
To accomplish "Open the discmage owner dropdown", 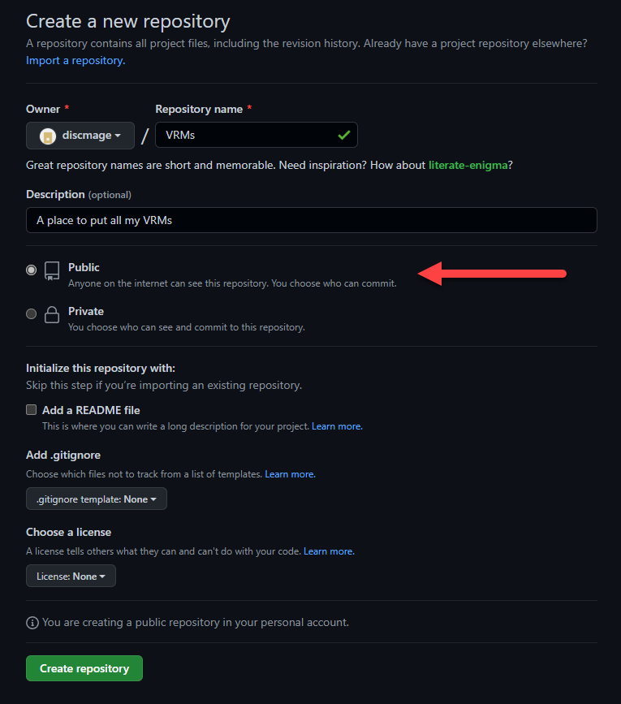I will pyautogui.click(x=80, y=135).
